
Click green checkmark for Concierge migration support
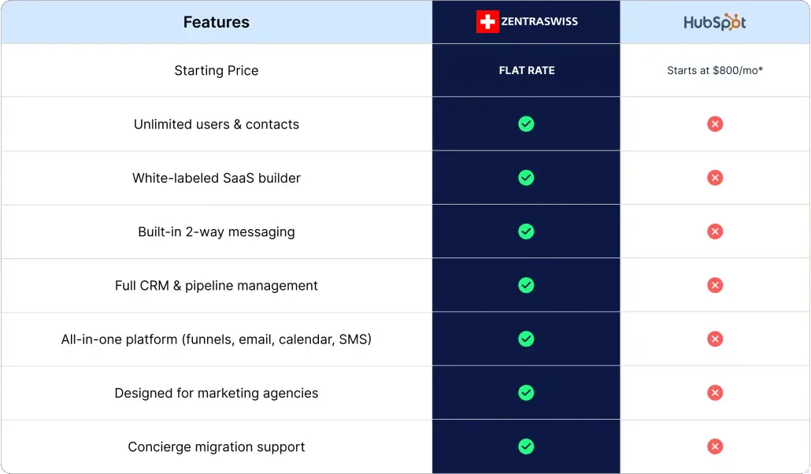pyautogui.click(x=526, y=446)
